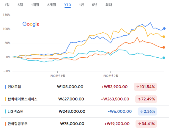Click the yellow 한화에어로스페이스 color marker
This screenshot has height=133, width=174.
click(x=5, y=99)
